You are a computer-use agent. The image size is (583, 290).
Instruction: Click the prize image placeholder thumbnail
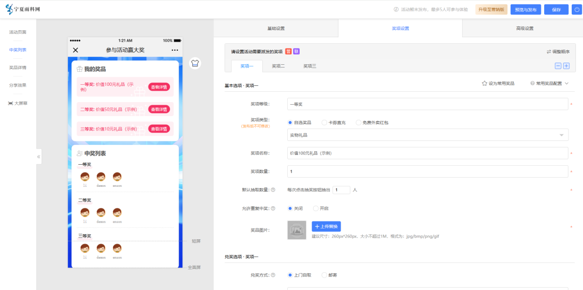tap(297, 230)
